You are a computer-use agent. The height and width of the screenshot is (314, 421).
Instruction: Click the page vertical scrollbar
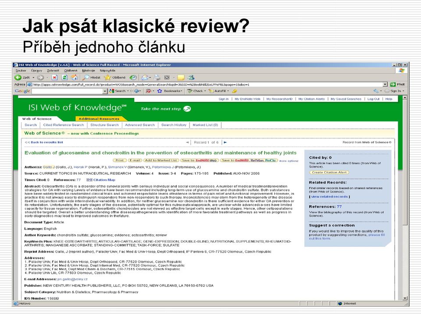[x=405, y=198]
